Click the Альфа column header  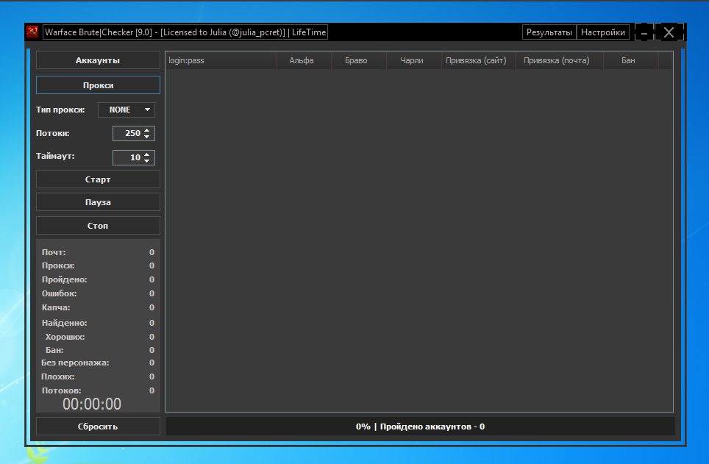pos(302,60)
